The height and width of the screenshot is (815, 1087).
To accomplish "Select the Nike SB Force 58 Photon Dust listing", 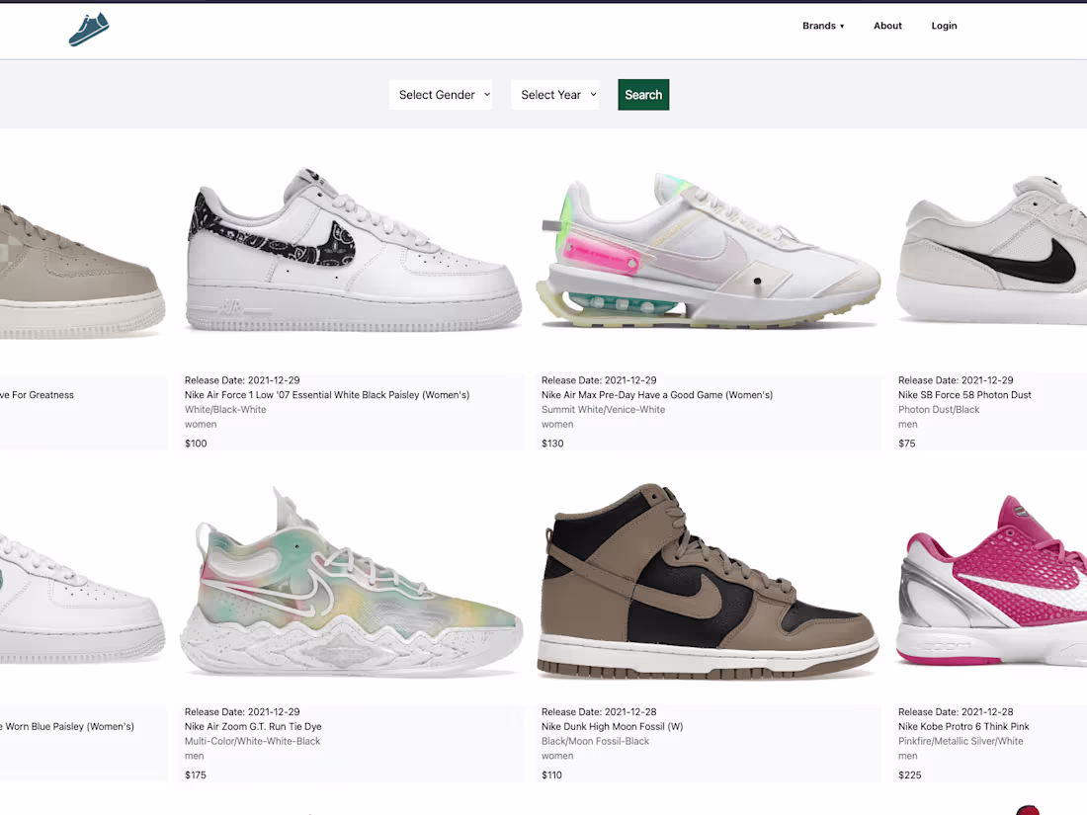I will click(964, 394).
